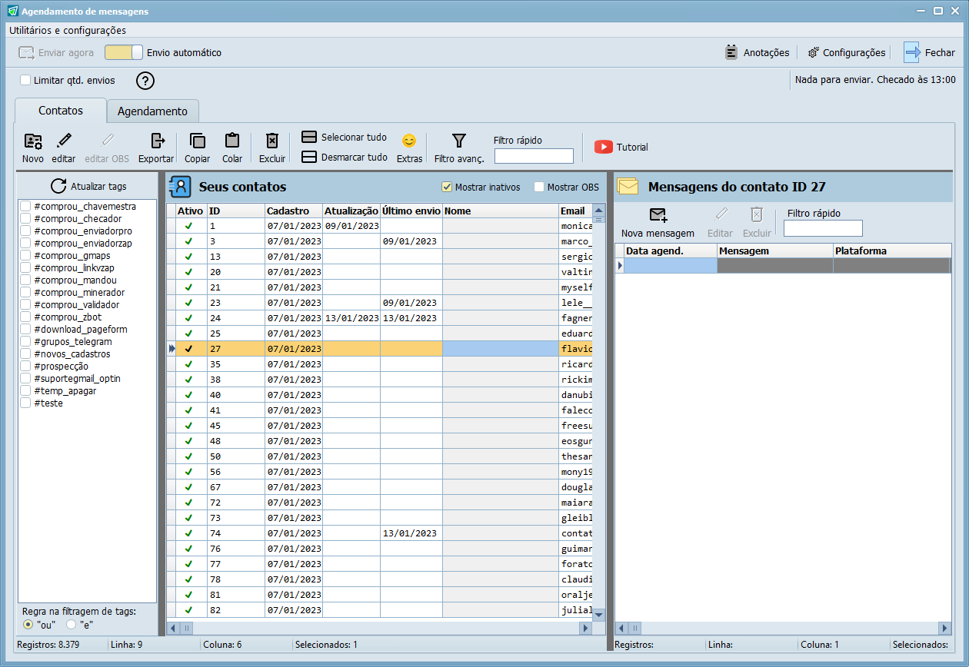The height and width of the screenshot is (667, 969).
Task: Select the "ou" tag rule radio
Action: [28, 624]
